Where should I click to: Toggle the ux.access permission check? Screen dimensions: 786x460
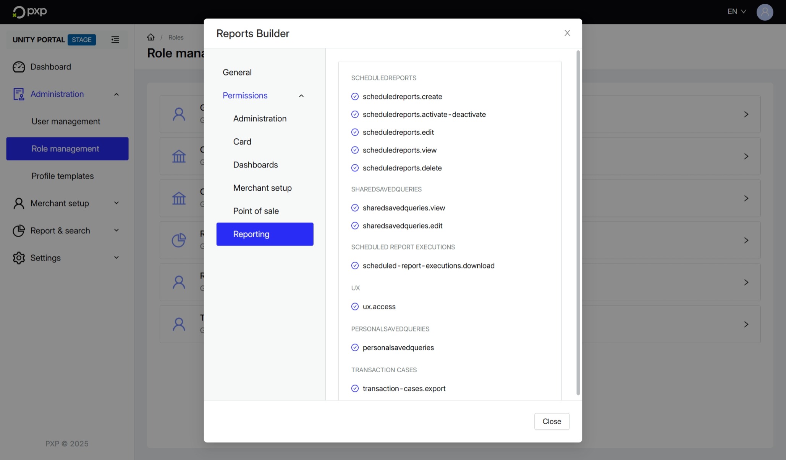pos(355,307)
